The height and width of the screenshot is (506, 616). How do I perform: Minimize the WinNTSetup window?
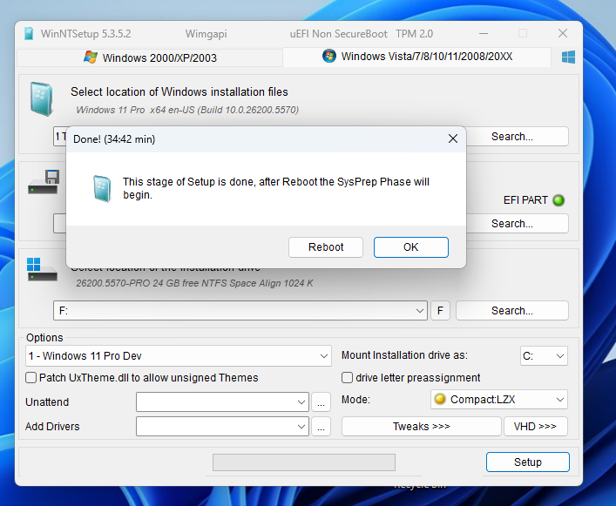click(484, 34)
